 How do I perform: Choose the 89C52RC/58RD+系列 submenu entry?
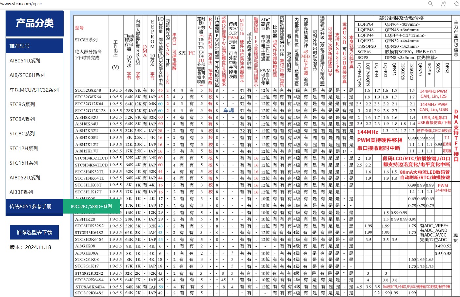coord(92,206)
